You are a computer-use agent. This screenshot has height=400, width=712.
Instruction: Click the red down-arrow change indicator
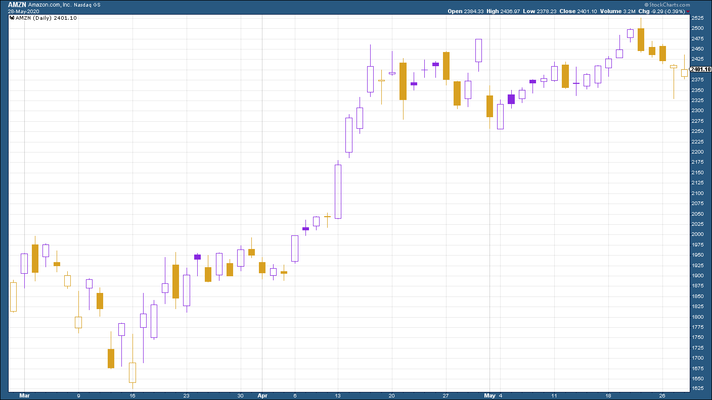(x=688, y=12)
